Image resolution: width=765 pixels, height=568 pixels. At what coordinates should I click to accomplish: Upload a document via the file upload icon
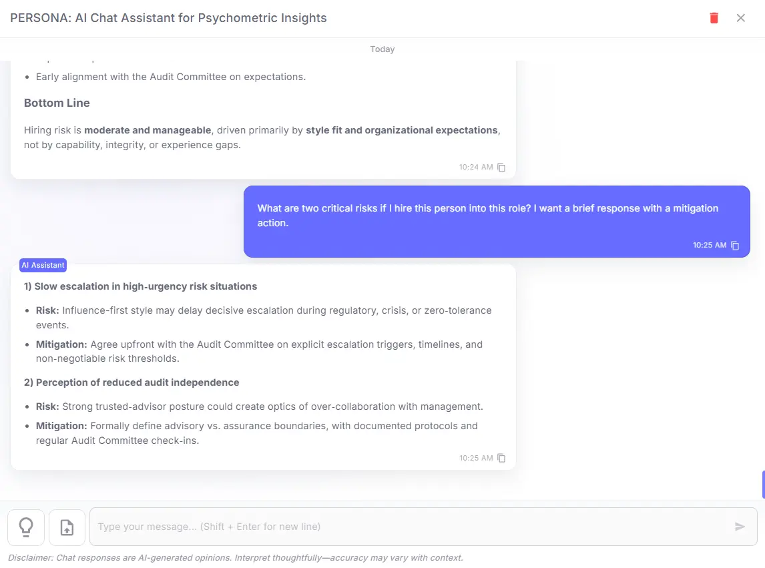tap(67, 527)
